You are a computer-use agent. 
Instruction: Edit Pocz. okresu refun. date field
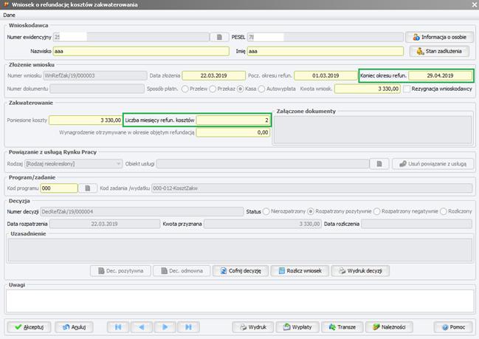325,75
